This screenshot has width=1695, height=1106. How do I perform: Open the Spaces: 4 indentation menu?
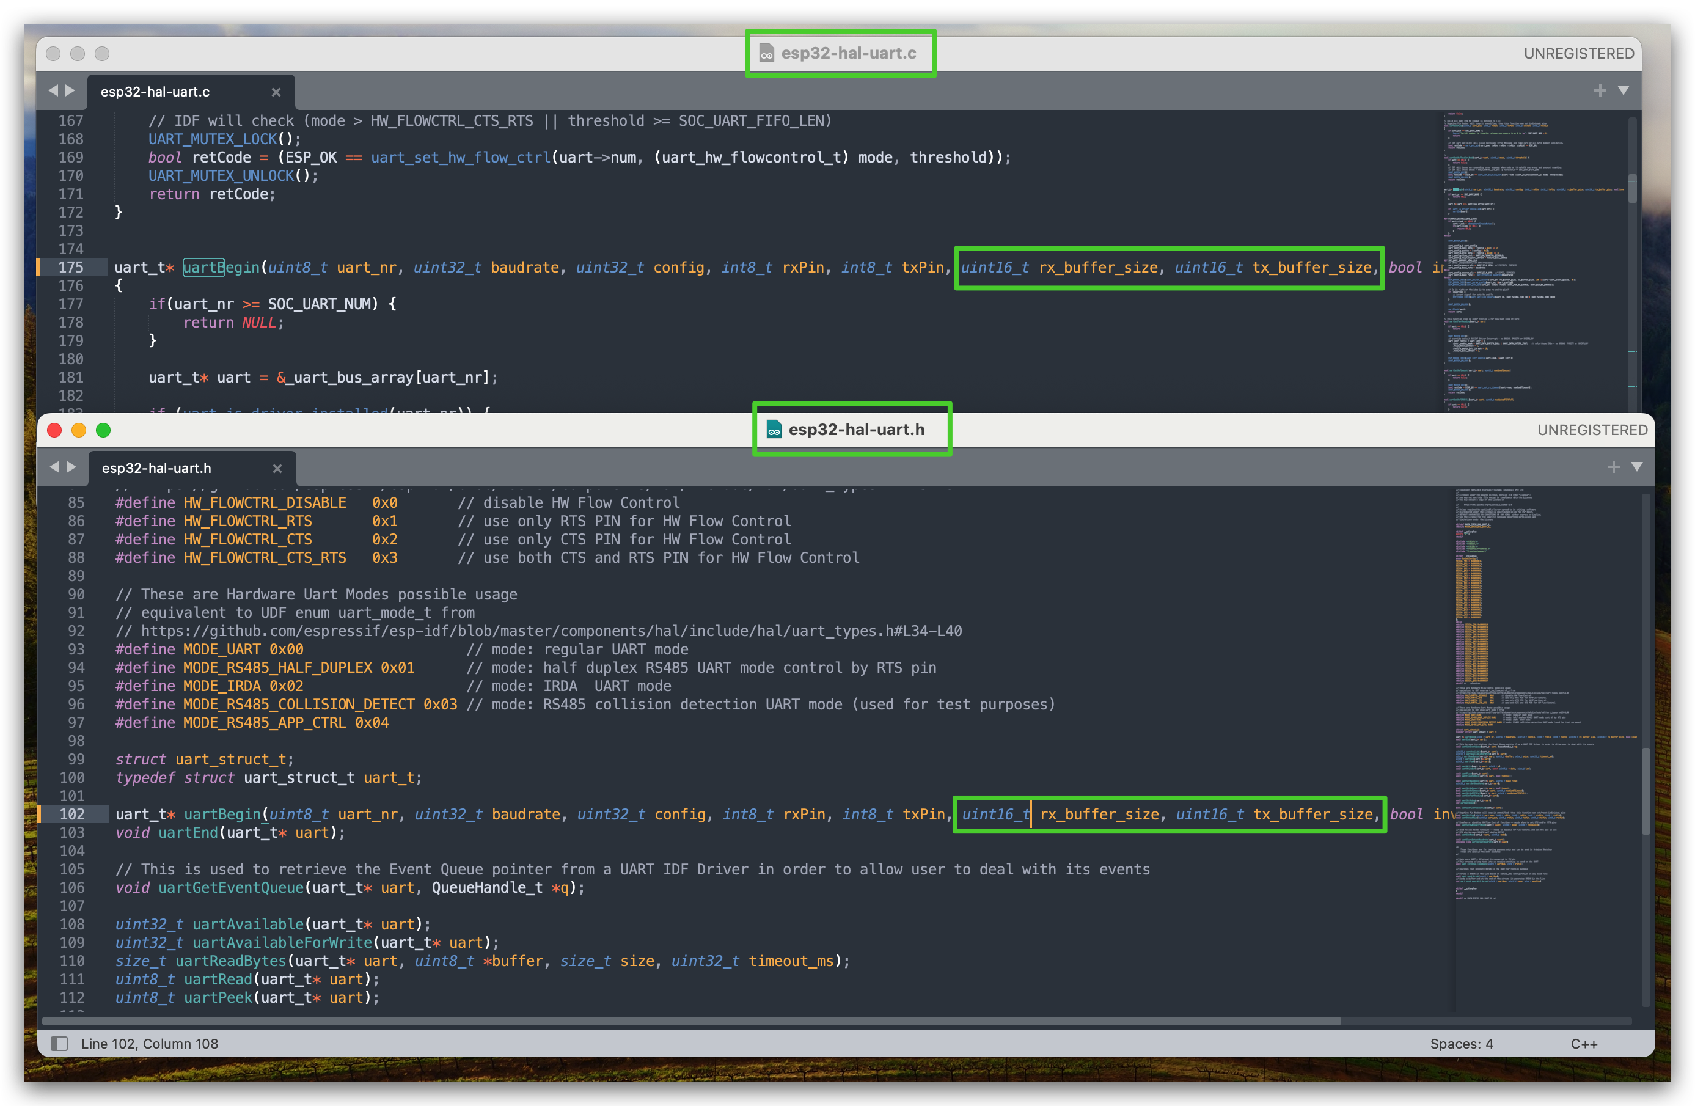(1462, 1043)
